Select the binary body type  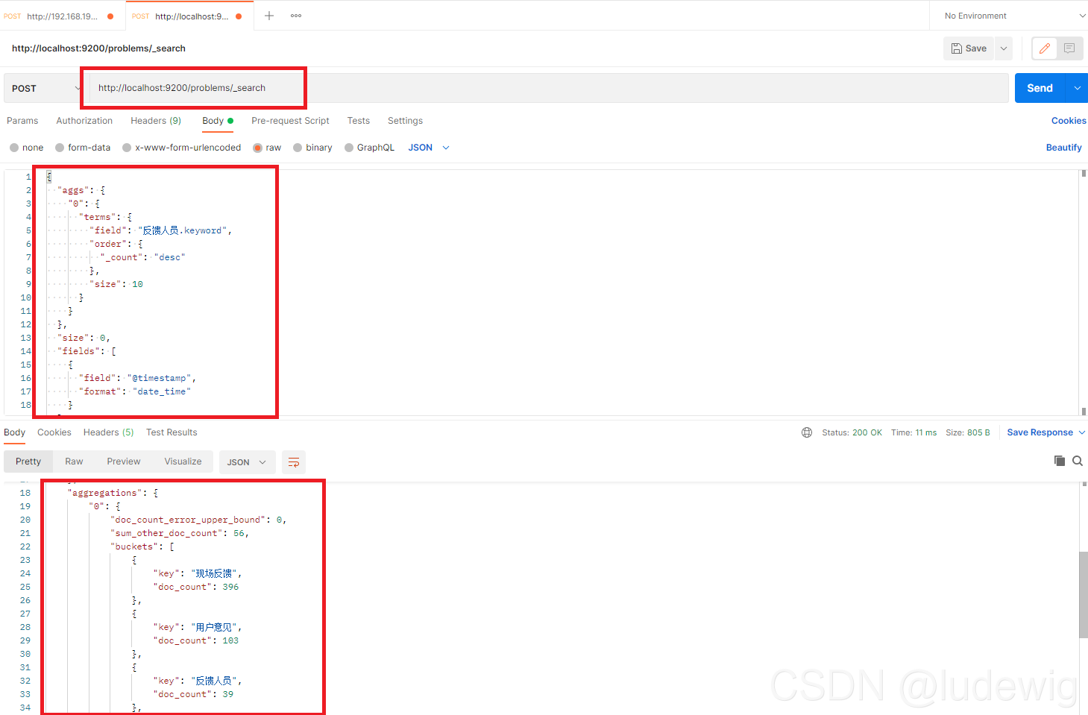coord(312,148)
